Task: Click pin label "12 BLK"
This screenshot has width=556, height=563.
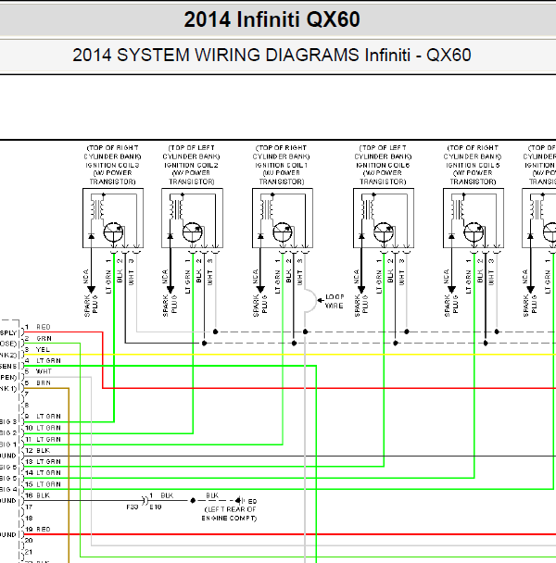Action: pyautogui.click(x=38, y=450)
